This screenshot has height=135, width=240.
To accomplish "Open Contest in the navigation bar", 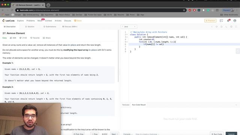I will [48, 21].
